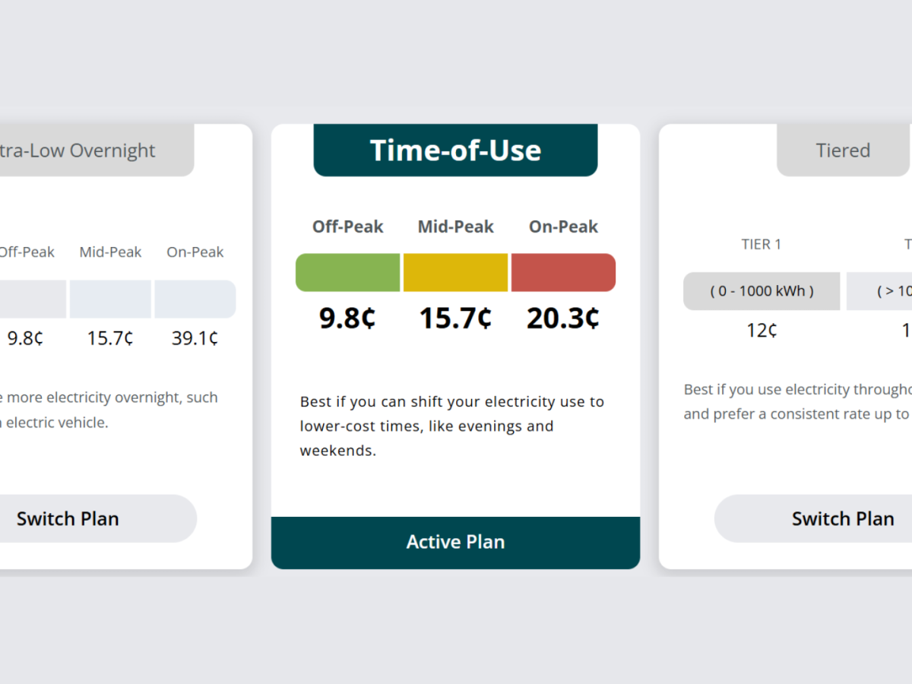Click the 39.1¢ On-Peak rate on left card

195,338
